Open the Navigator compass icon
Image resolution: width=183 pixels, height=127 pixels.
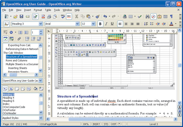pos(153,16)
